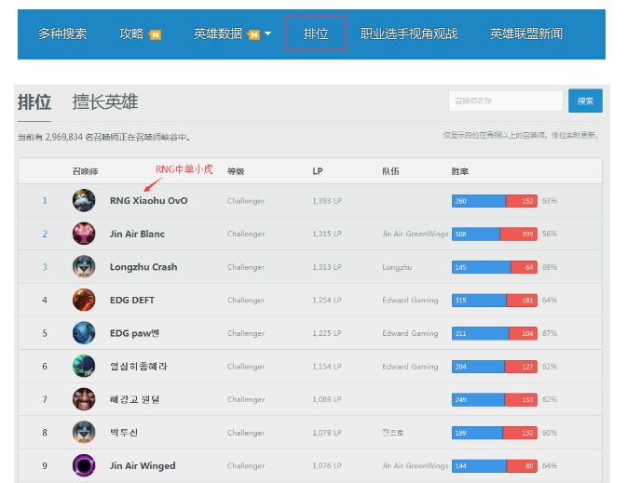627x483 pixels.
Task: Click the Longzhu team cell
Action: pyautogui.click(x=397, y=267)
